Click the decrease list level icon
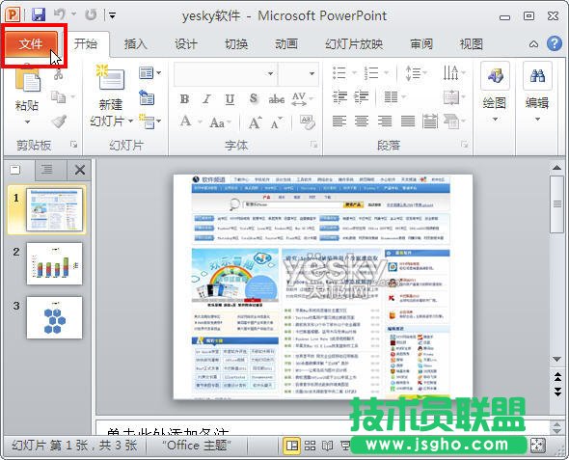Image resolution: width=569 pixels, height=460 pixels. pyautogui.click(x=339, y=96)
